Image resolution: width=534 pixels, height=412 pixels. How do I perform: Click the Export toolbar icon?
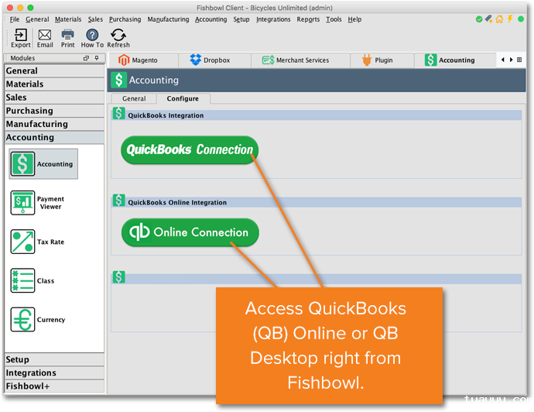point(21,35)
